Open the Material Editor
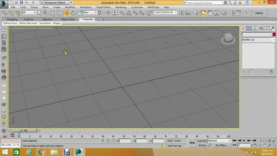 (x=224, y=13)
